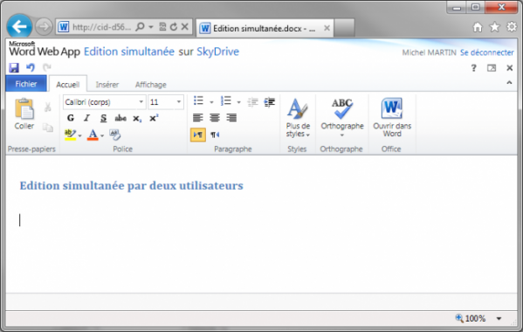
Task: Align text left
Action: (198, 117)
